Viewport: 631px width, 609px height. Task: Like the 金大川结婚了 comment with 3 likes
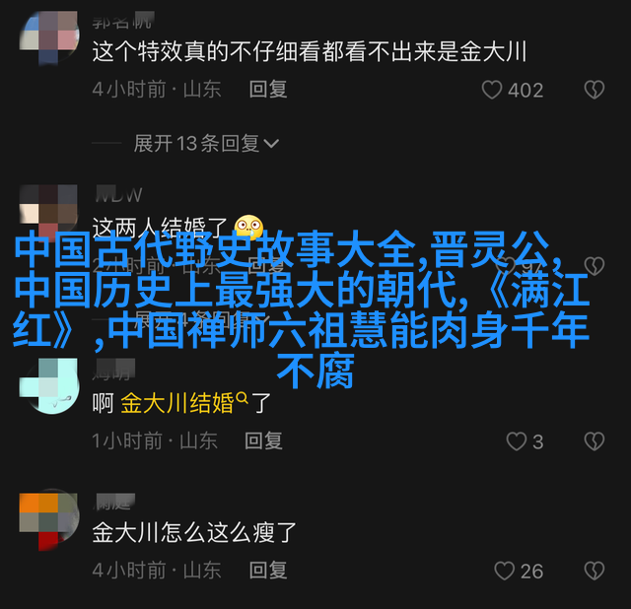point(517,441)
